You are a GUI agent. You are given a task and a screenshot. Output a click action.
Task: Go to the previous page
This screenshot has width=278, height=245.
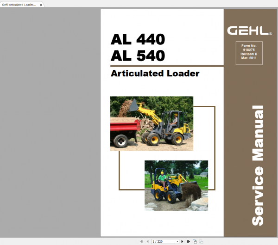pos(148,241)
